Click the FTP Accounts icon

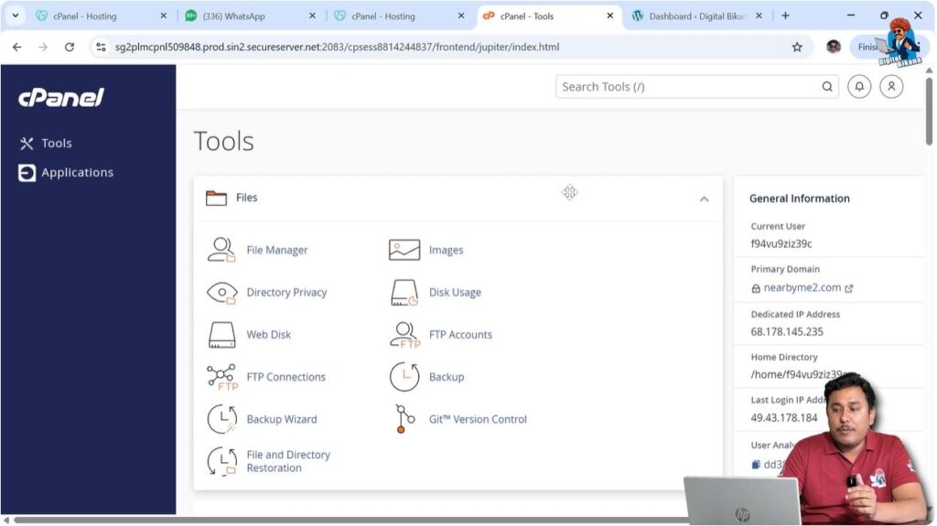tap(404, 335)
